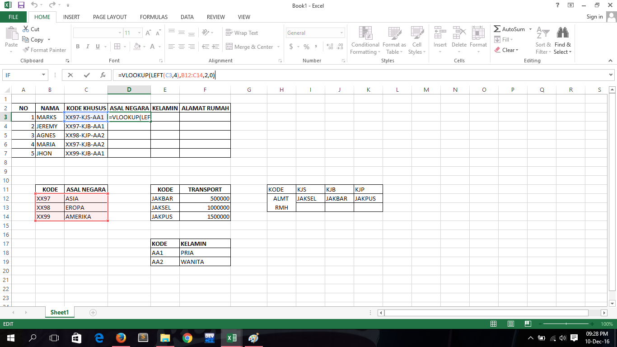
Task: Cancel the formula with the X icon
Action: [70, 75]
